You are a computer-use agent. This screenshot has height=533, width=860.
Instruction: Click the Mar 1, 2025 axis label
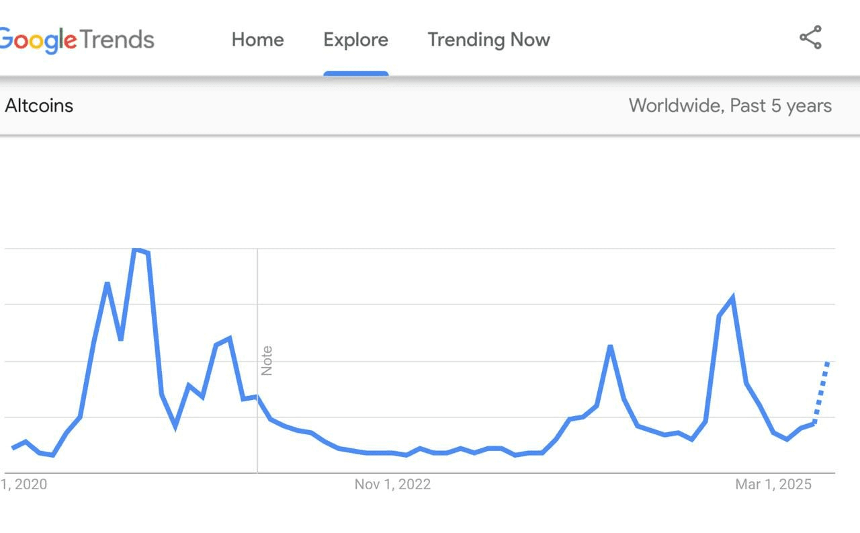click(x=773, y=484)
